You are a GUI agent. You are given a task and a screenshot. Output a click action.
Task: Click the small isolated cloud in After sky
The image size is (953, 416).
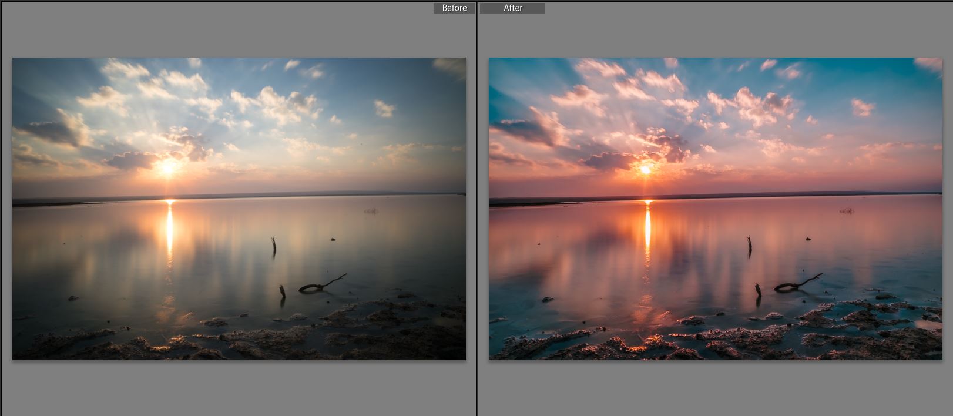[862, 108]
